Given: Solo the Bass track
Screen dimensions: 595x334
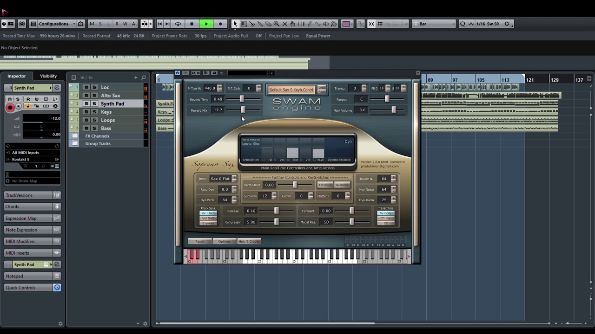Looking at the screenshot, I should tap(94, 128).
